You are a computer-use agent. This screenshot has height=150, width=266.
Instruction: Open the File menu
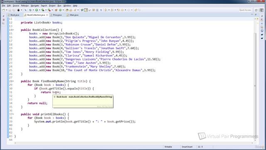pos(3,5)
